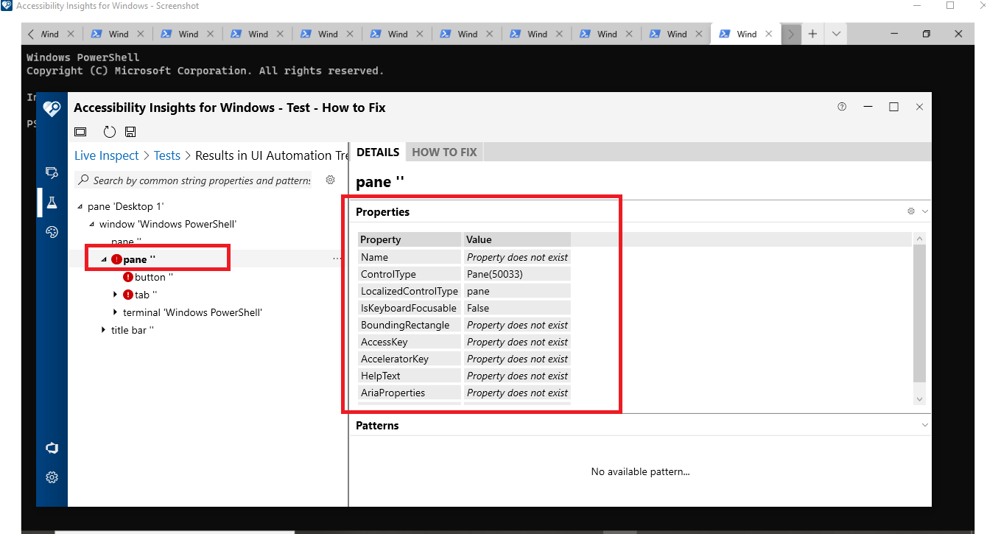
Task: Refresh the UI Automation tree
Action: pyautogui.click(x=109, y=131)
